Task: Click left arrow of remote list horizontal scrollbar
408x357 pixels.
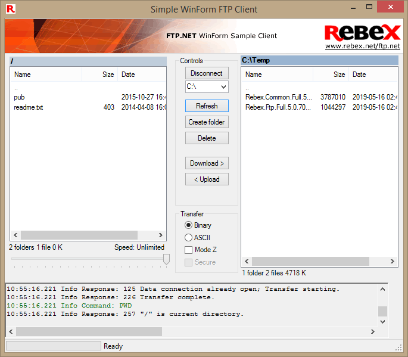Action: [x=15, y=235]
